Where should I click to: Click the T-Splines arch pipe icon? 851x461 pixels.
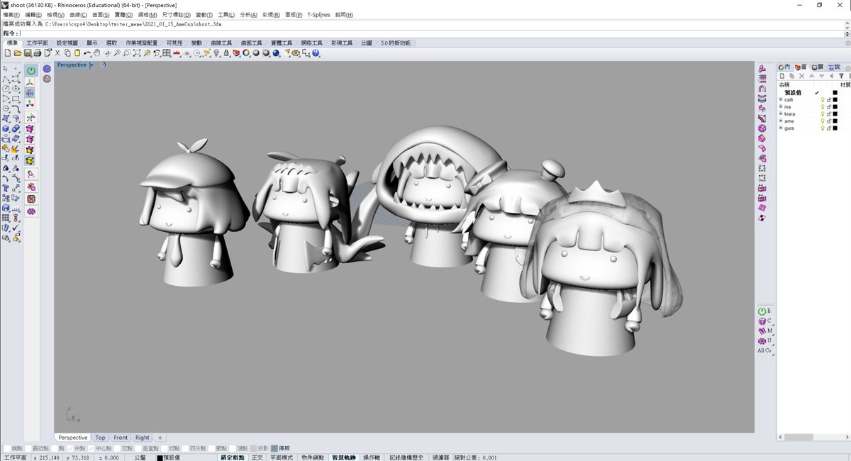[762, 89]
